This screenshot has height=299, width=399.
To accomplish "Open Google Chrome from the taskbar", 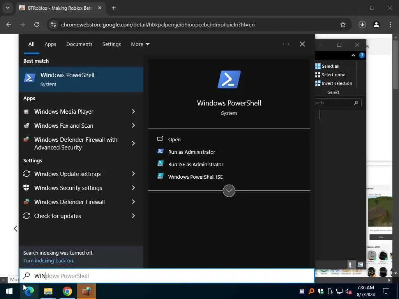I will point(67,291).
